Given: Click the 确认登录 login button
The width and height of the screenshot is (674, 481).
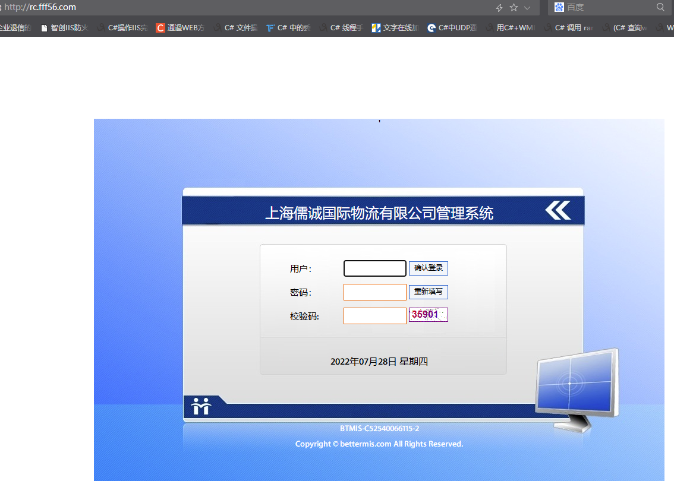Looking at the screenshot, I should [428, 268].
